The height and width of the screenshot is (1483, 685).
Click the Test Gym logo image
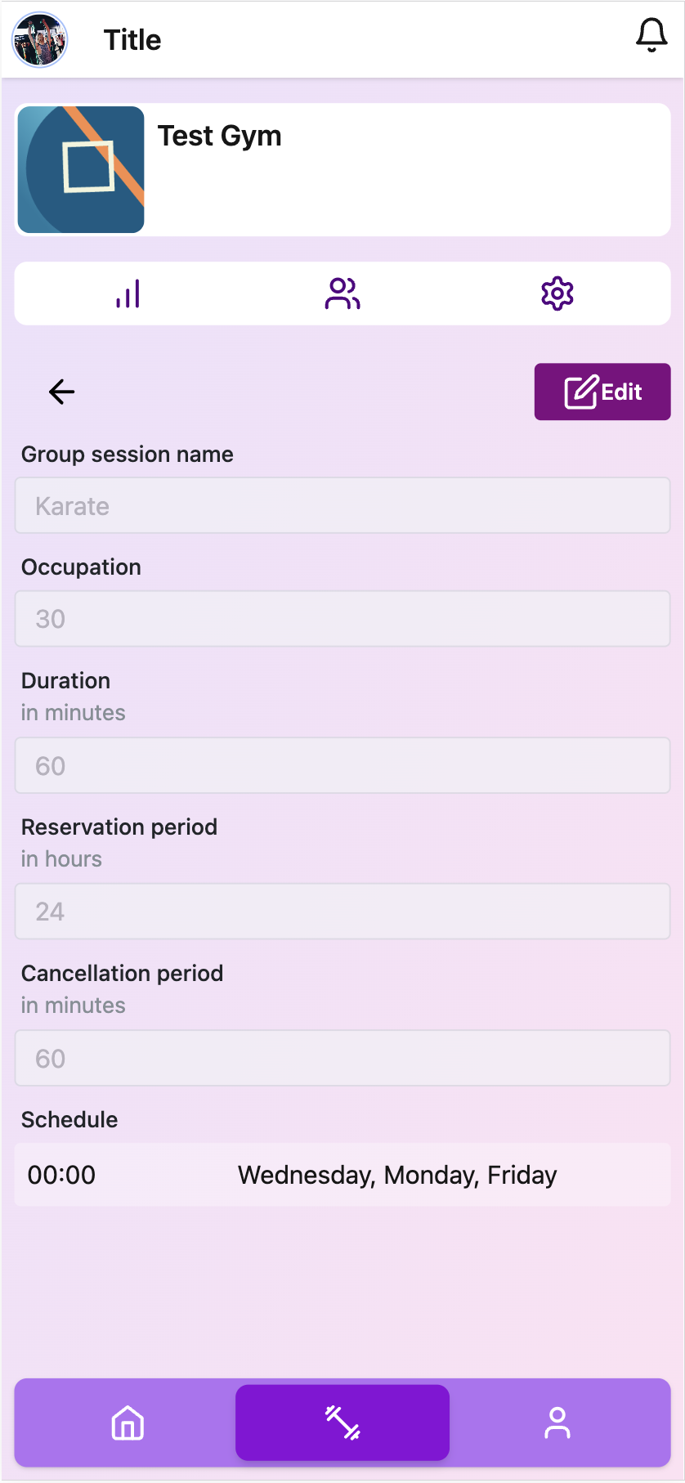click(81, 169)
